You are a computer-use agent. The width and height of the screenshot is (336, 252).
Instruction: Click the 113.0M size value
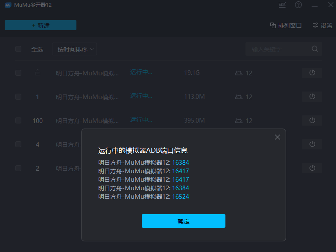194,97
